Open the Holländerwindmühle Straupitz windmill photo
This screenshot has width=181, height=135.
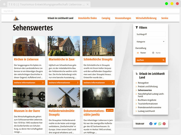coord(64,97)
